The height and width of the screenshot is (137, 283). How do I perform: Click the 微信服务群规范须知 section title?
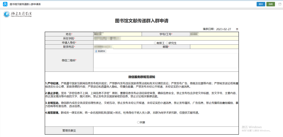[142, 77]
